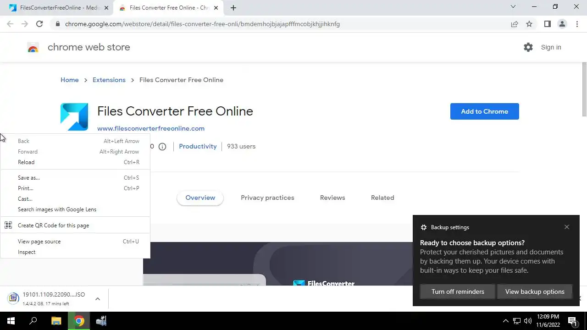587x330 pixels.
Task: Reload page using toolbar icon
Action: click(x=39, y=24)
